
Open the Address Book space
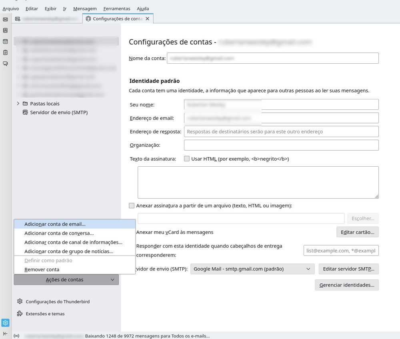[x=5, y=30]
